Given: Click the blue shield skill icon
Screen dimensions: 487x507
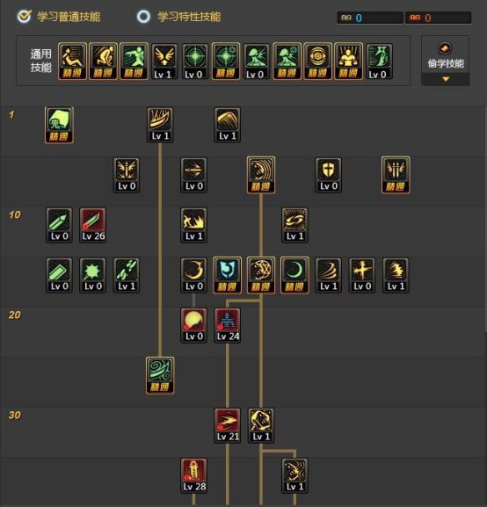Looking at the screenshot, I should [x=228, y=275].
